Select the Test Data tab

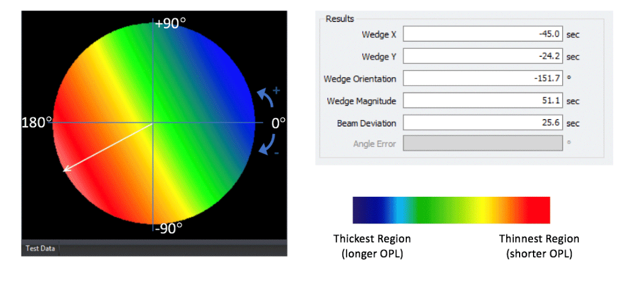click(40, 248)
